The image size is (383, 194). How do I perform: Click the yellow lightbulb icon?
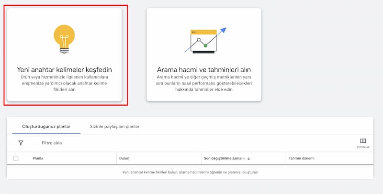point(64,39)
